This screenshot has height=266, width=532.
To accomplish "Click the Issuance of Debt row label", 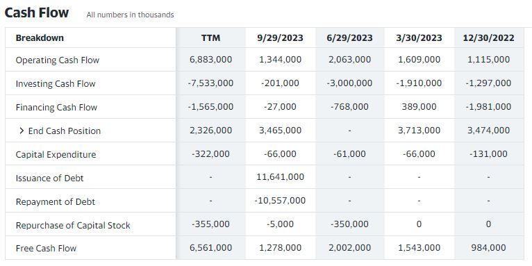I will (49, 178).
